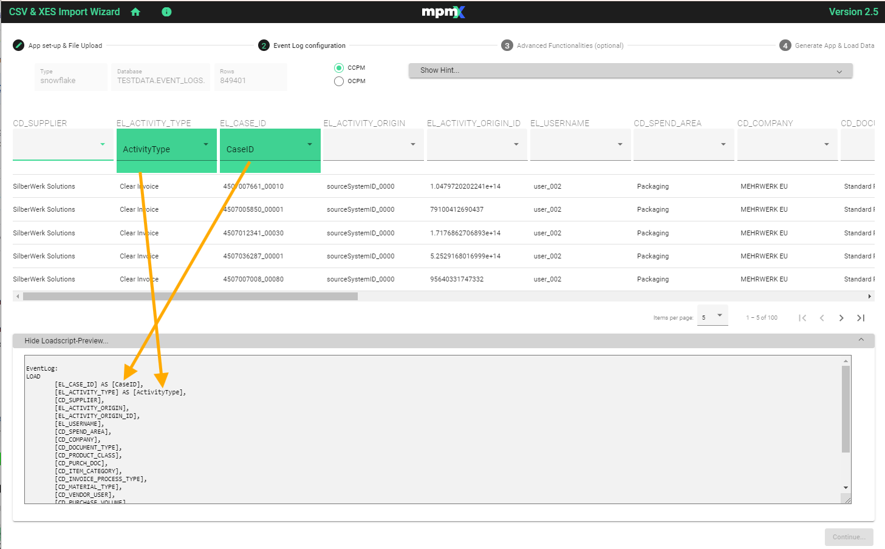This screenshot has width=885, height=549.
Task: Click the CSV & XES Import Wizard title
Action: [64, 12]
